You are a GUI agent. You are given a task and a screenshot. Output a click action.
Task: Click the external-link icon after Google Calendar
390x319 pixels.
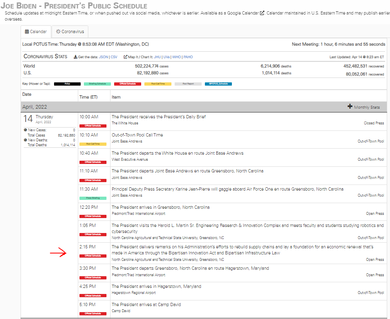pyautogui.click(x=262, y=13)
